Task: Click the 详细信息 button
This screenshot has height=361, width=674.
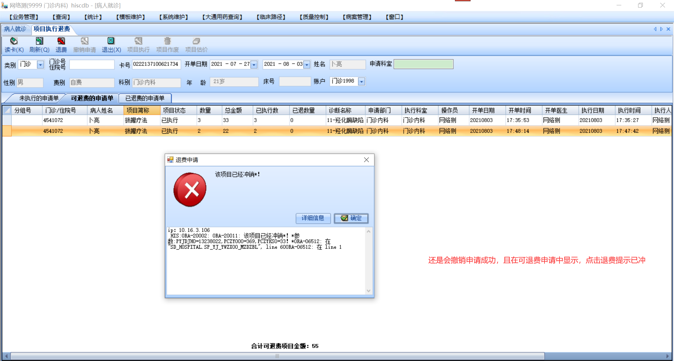Action: [x=313, y=218]
